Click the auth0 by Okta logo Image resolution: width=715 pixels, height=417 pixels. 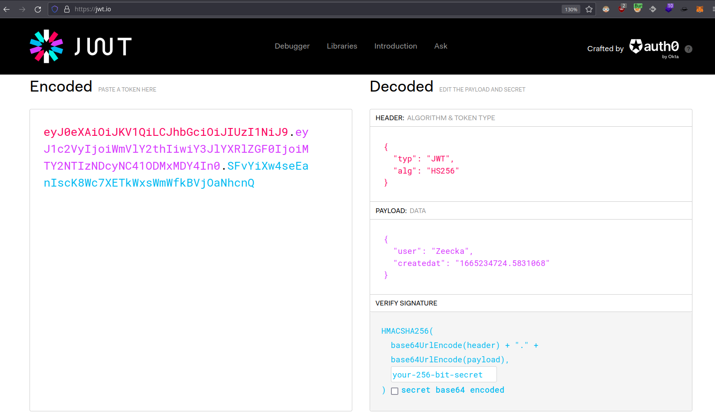[654, 47]
